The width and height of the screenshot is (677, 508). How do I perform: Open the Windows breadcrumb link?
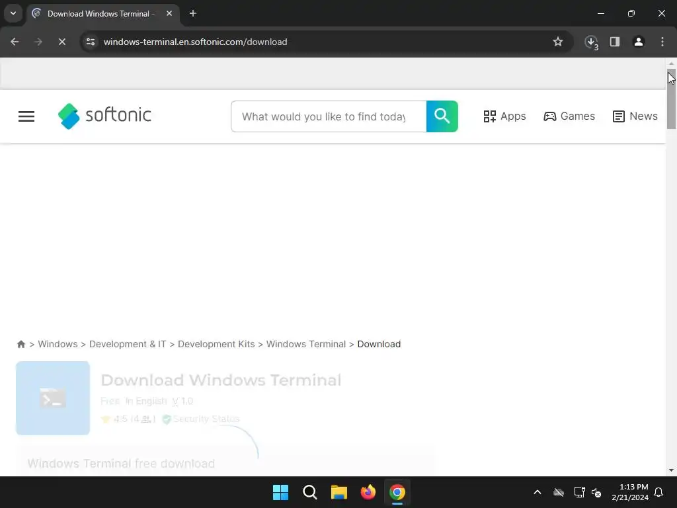click(58, 344)
